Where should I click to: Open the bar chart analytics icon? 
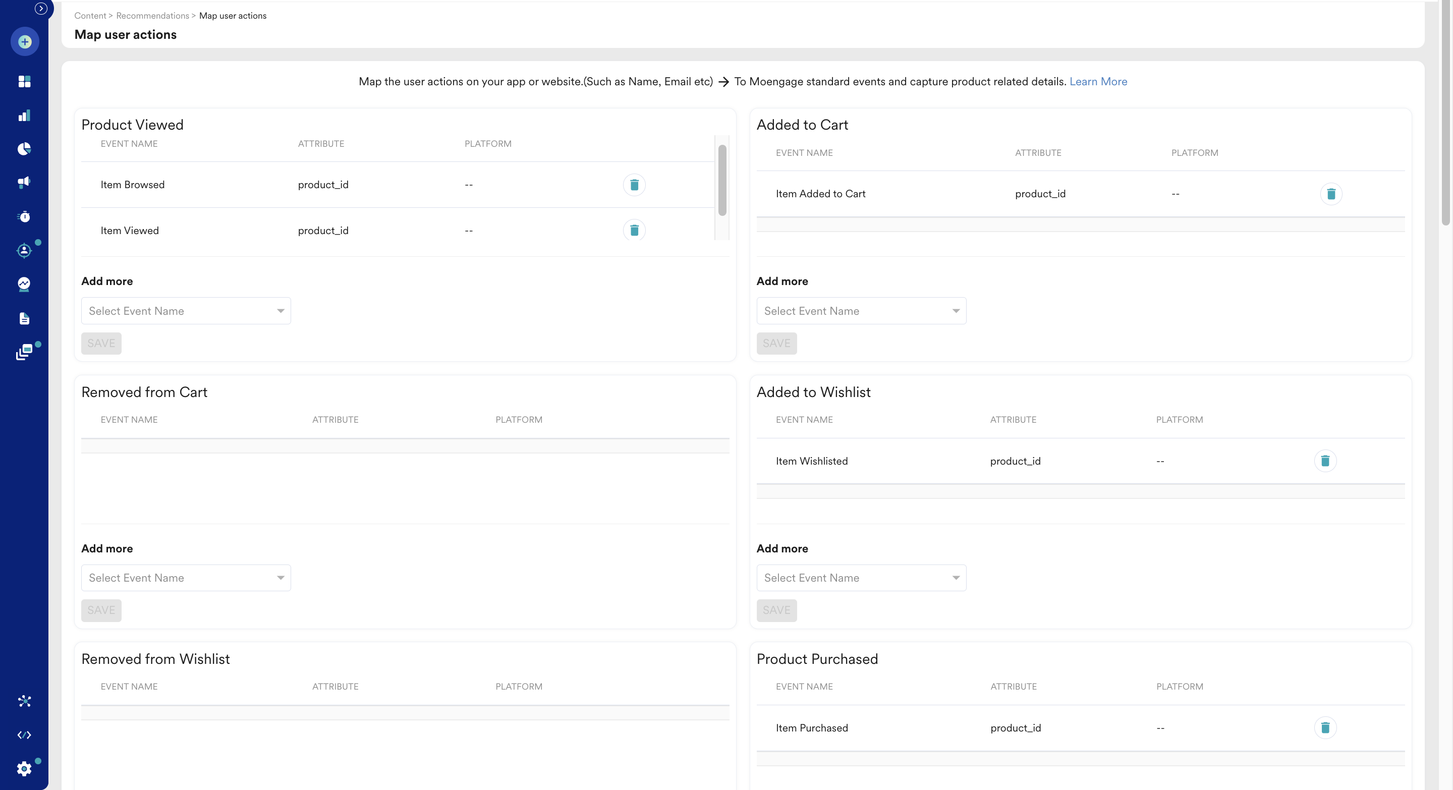24,116
